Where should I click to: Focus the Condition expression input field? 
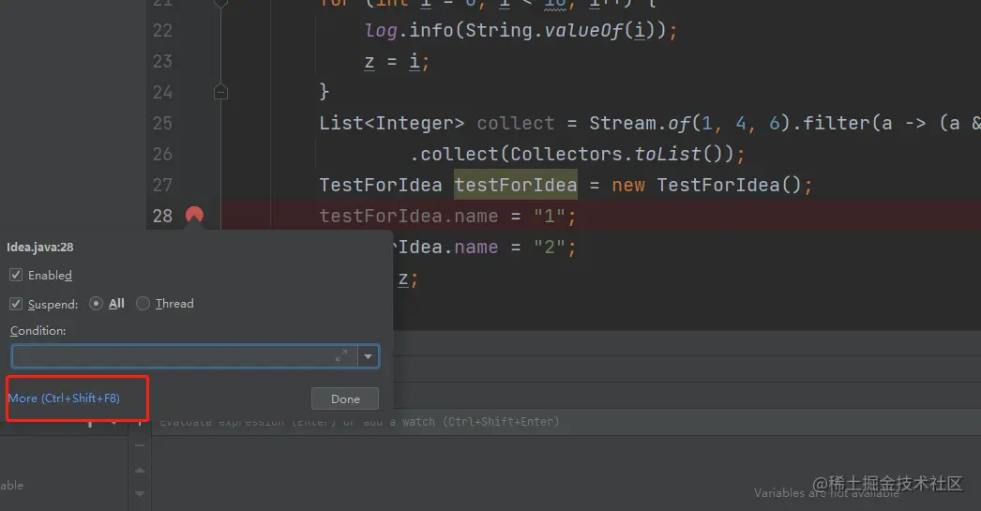[184, 356]
